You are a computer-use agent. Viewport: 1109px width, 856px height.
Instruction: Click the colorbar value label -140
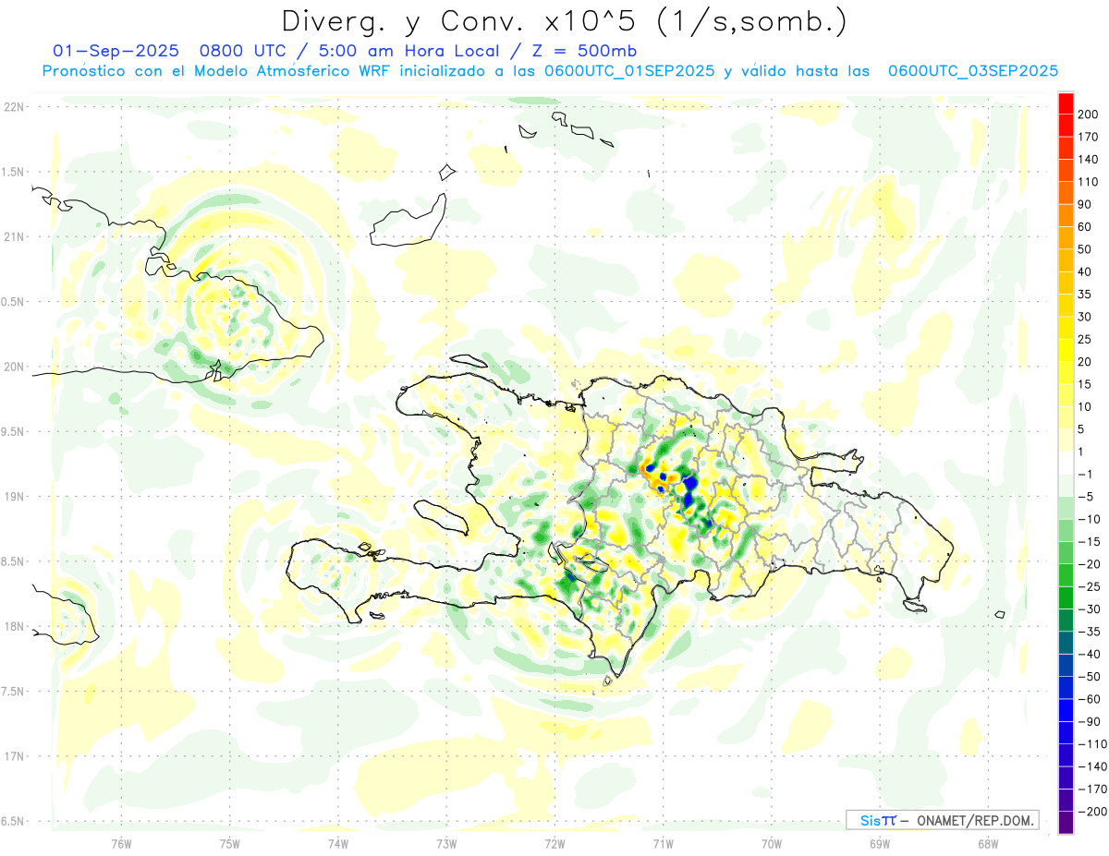click(1091, 767)
